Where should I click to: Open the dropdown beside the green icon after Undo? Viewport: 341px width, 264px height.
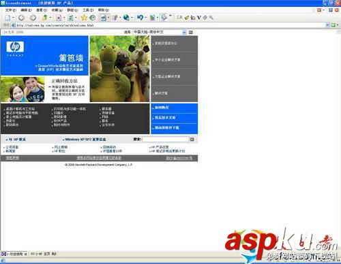[158, 18]
